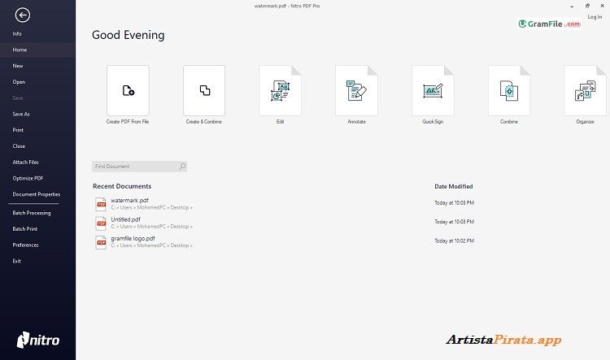
Task: Open Preferences from the sidebar
Action: [25, 245]
